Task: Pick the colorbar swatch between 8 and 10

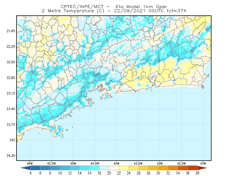Action: pos(55,168)
